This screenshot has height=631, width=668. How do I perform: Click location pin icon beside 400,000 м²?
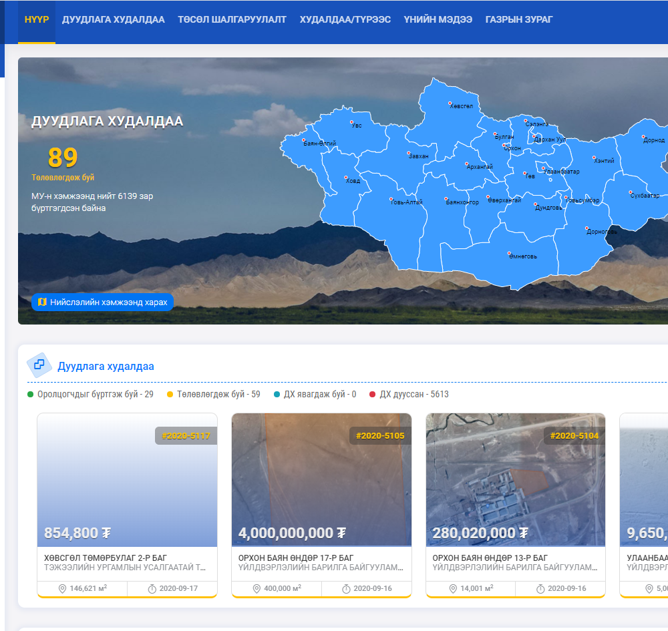(x=257, y=588)
